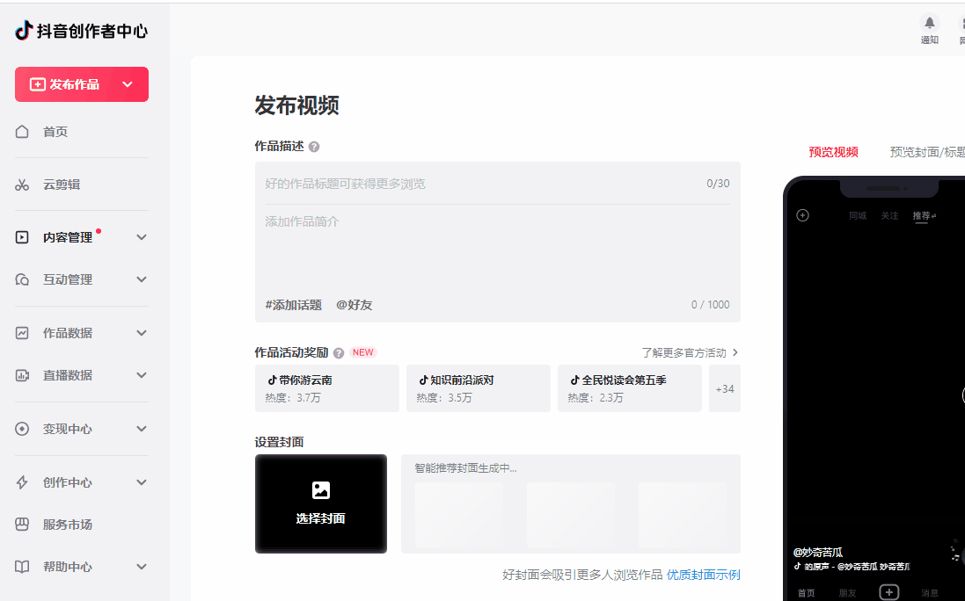Expand the 发布作品 dropdown arrow
Image resolution: width=965 pixels, height=601 pixels.
(x=128, y=84)
